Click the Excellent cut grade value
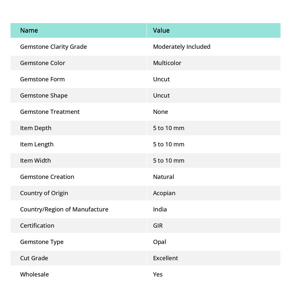The image size is (287, 287). click(x=165, y=258)
